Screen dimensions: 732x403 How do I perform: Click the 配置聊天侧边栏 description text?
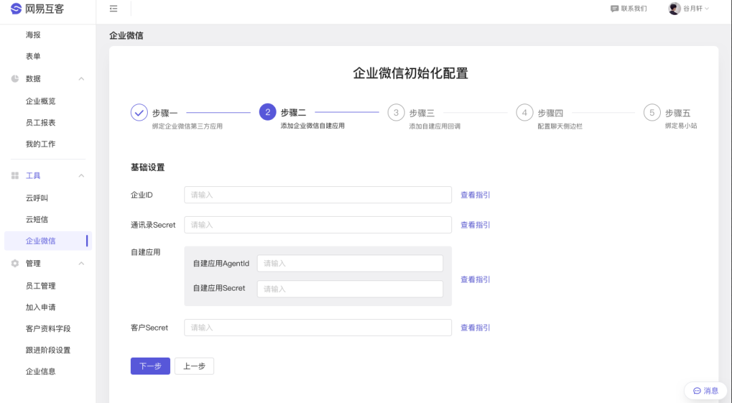click(561, 126)
